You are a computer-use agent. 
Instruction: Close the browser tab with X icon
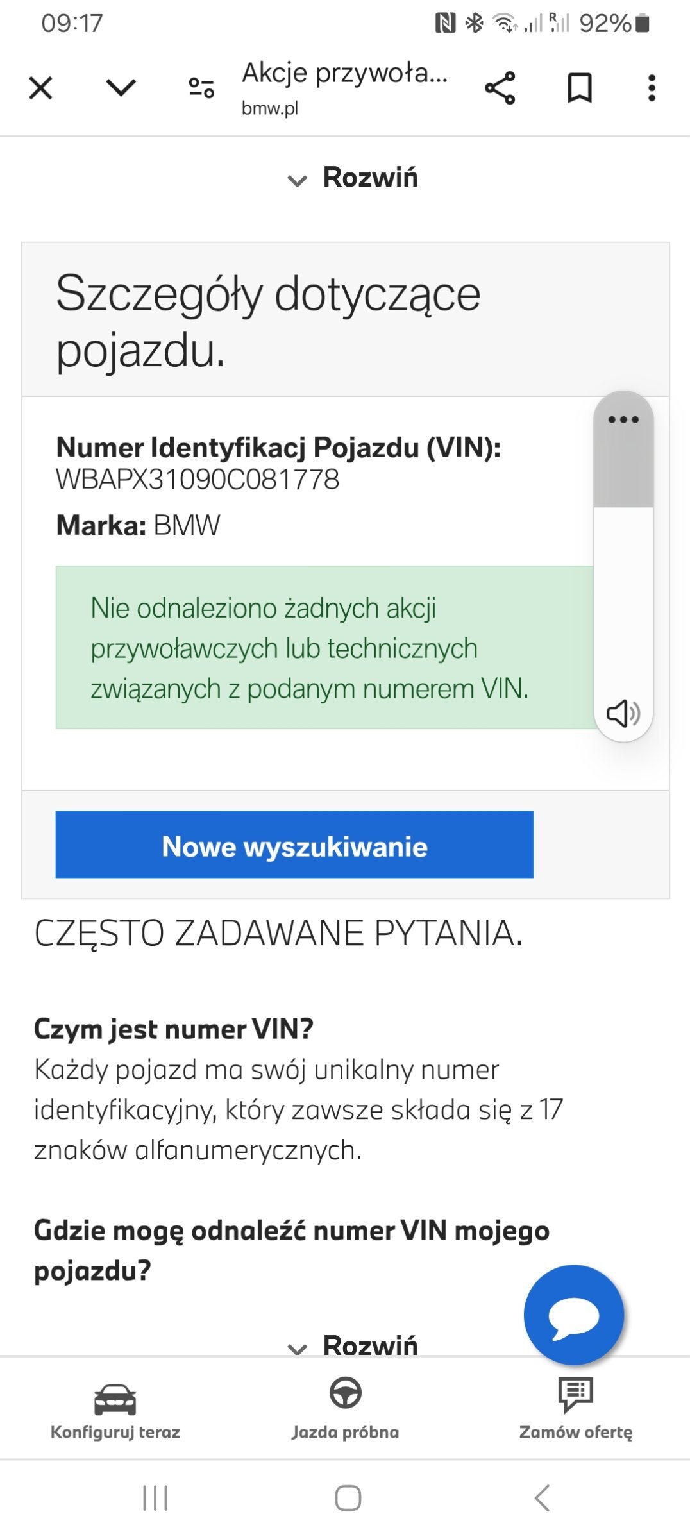click(x=40, y=88)
